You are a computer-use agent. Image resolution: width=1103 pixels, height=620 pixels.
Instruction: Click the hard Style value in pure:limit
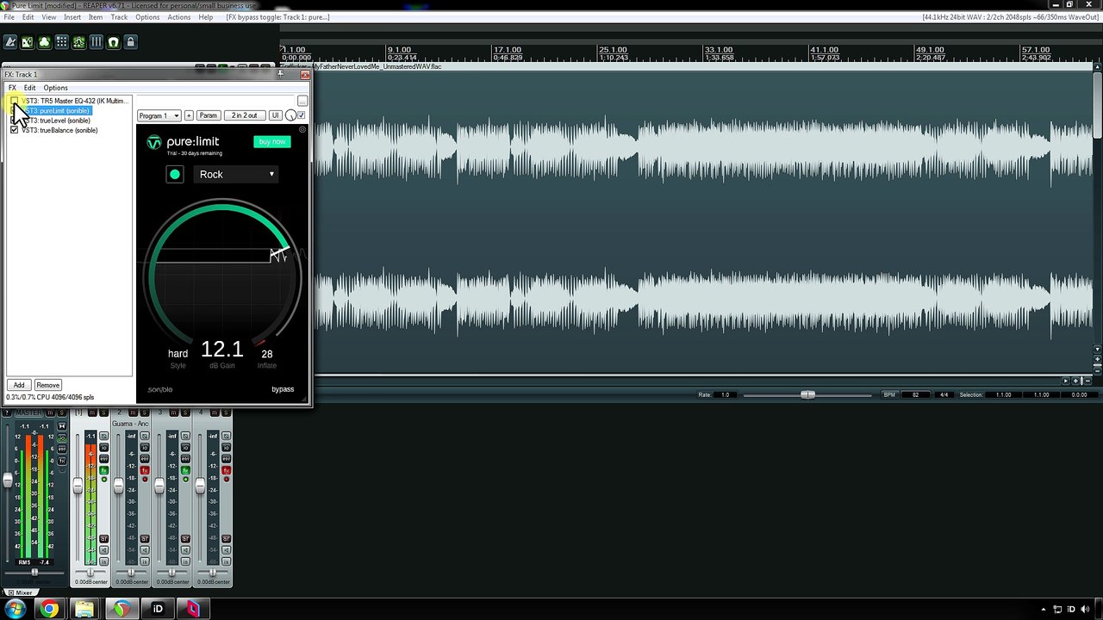[x=178, y=354]
